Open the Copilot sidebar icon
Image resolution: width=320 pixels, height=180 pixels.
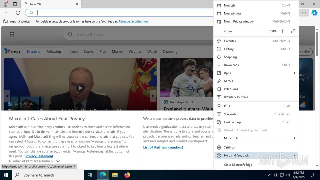point(314,13)
